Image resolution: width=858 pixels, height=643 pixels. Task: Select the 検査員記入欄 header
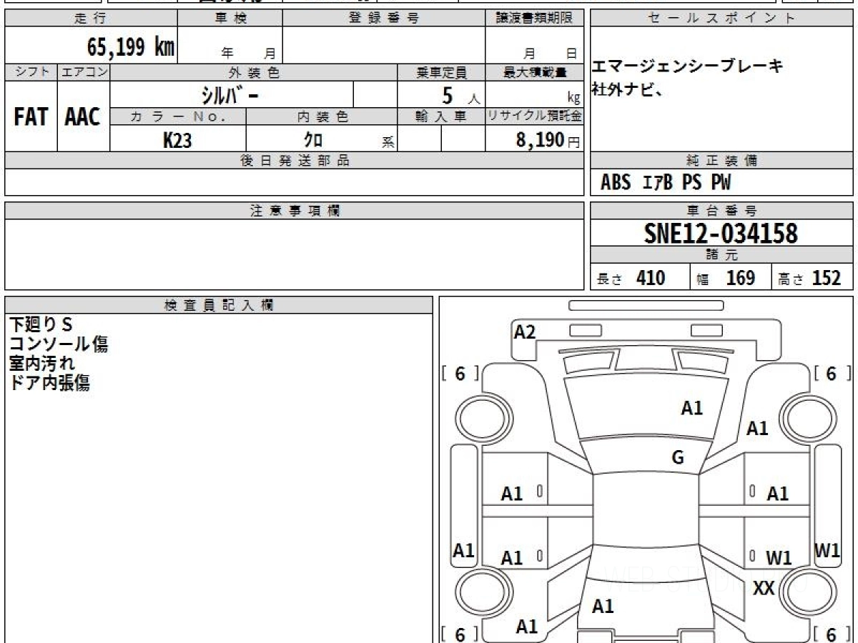coord(219,305)
